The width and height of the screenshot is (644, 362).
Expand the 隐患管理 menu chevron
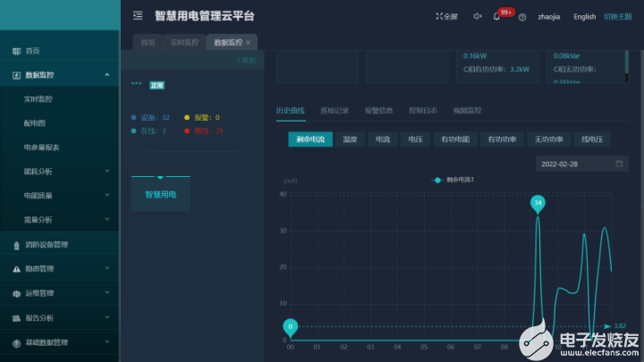click(107, 268)
